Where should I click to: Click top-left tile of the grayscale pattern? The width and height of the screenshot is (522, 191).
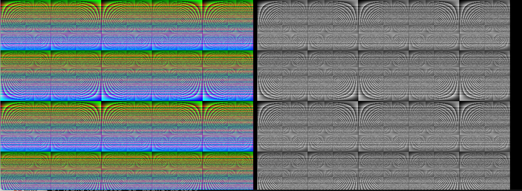[x=283, y=25]
